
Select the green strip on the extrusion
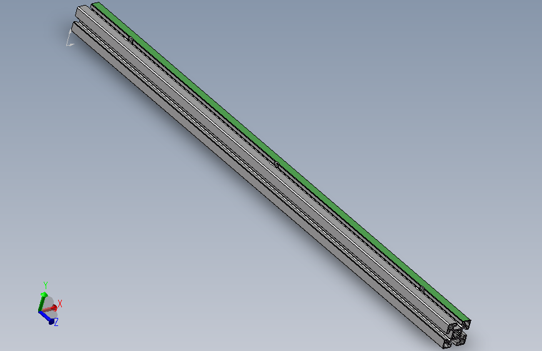[x=282, y=161]
